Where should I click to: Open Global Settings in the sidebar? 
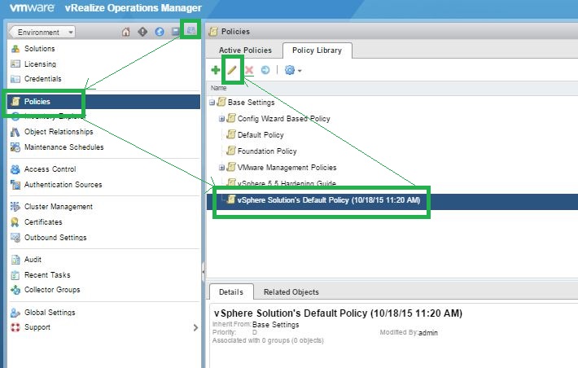click(50, 313)
